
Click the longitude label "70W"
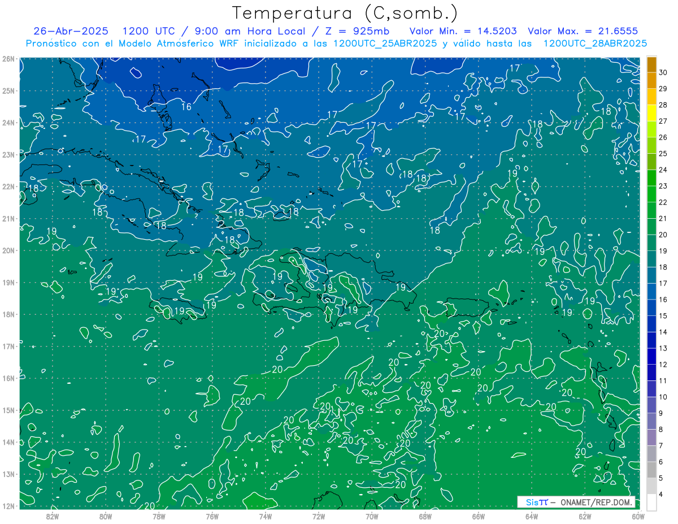[372, 516]
